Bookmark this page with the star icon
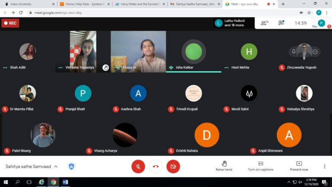Viewport: 332px width, 187px height. [x=309, y=13]
